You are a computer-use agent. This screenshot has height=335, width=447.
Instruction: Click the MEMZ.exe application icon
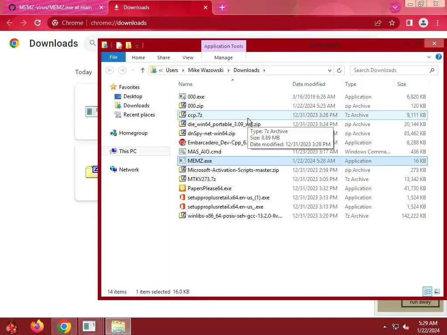pos(182,161)
